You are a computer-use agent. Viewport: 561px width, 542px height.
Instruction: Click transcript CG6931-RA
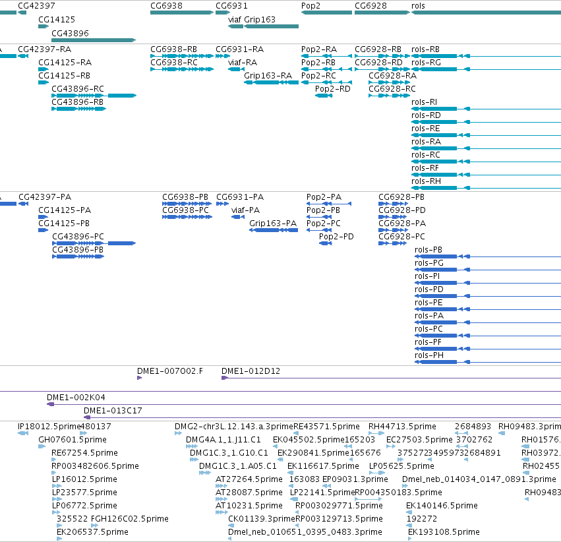tap(223, 56)
